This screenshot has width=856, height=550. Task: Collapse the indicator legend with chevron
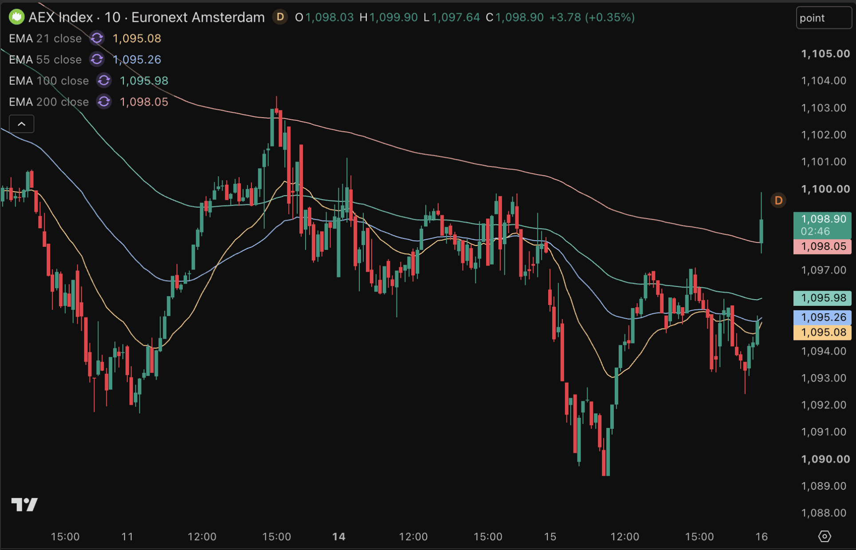click(22, 124)
